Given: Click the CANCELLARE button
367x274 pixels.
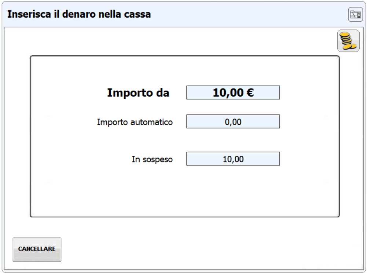Looking at the screenshot, I should pos(37,249).
